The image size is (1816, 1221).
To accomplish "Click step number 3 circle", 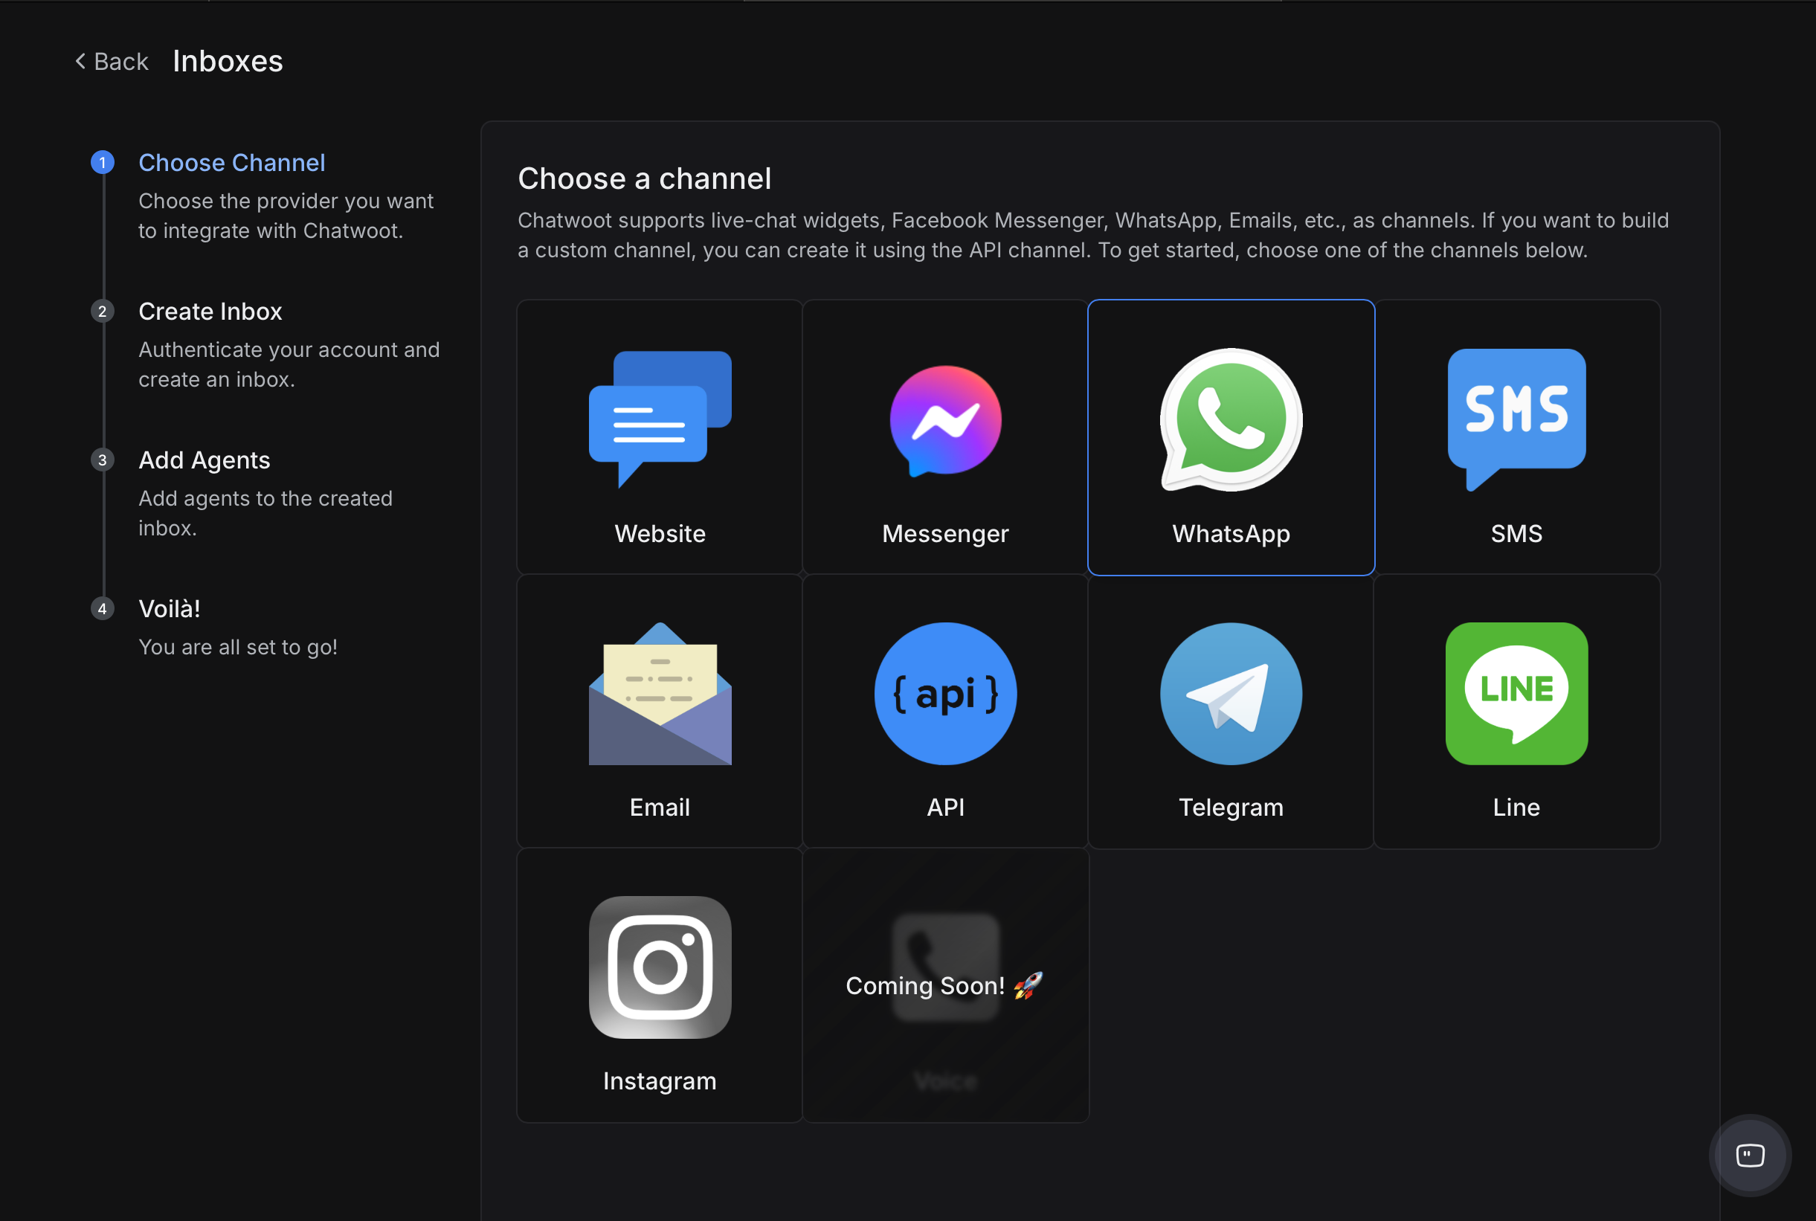I will pyautogui.click(x=102, y=460).
